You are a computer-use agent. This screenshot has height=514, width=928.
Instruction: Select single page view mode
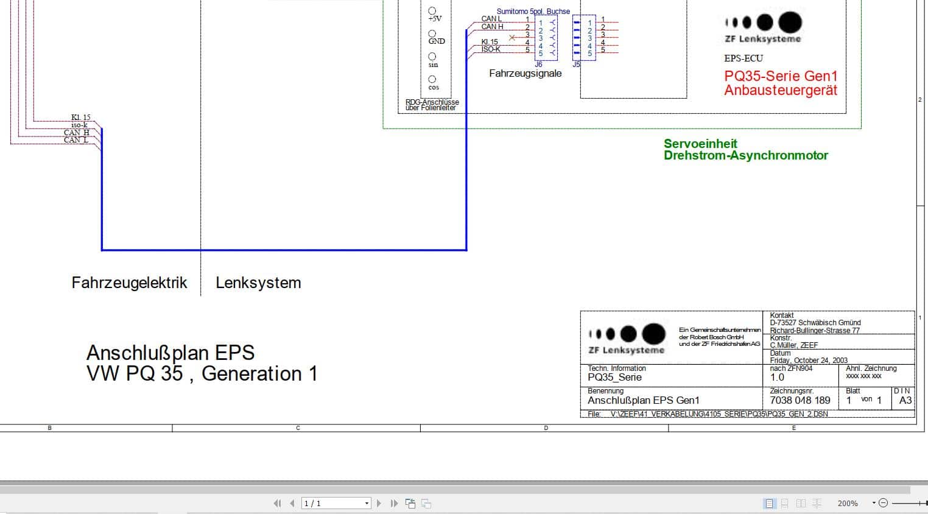[769, 503]
